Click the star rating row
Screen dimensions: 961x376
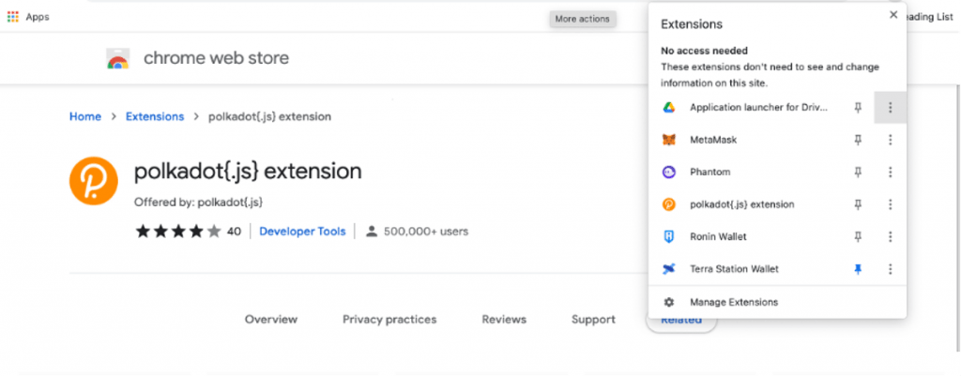(x=178, y=231)
